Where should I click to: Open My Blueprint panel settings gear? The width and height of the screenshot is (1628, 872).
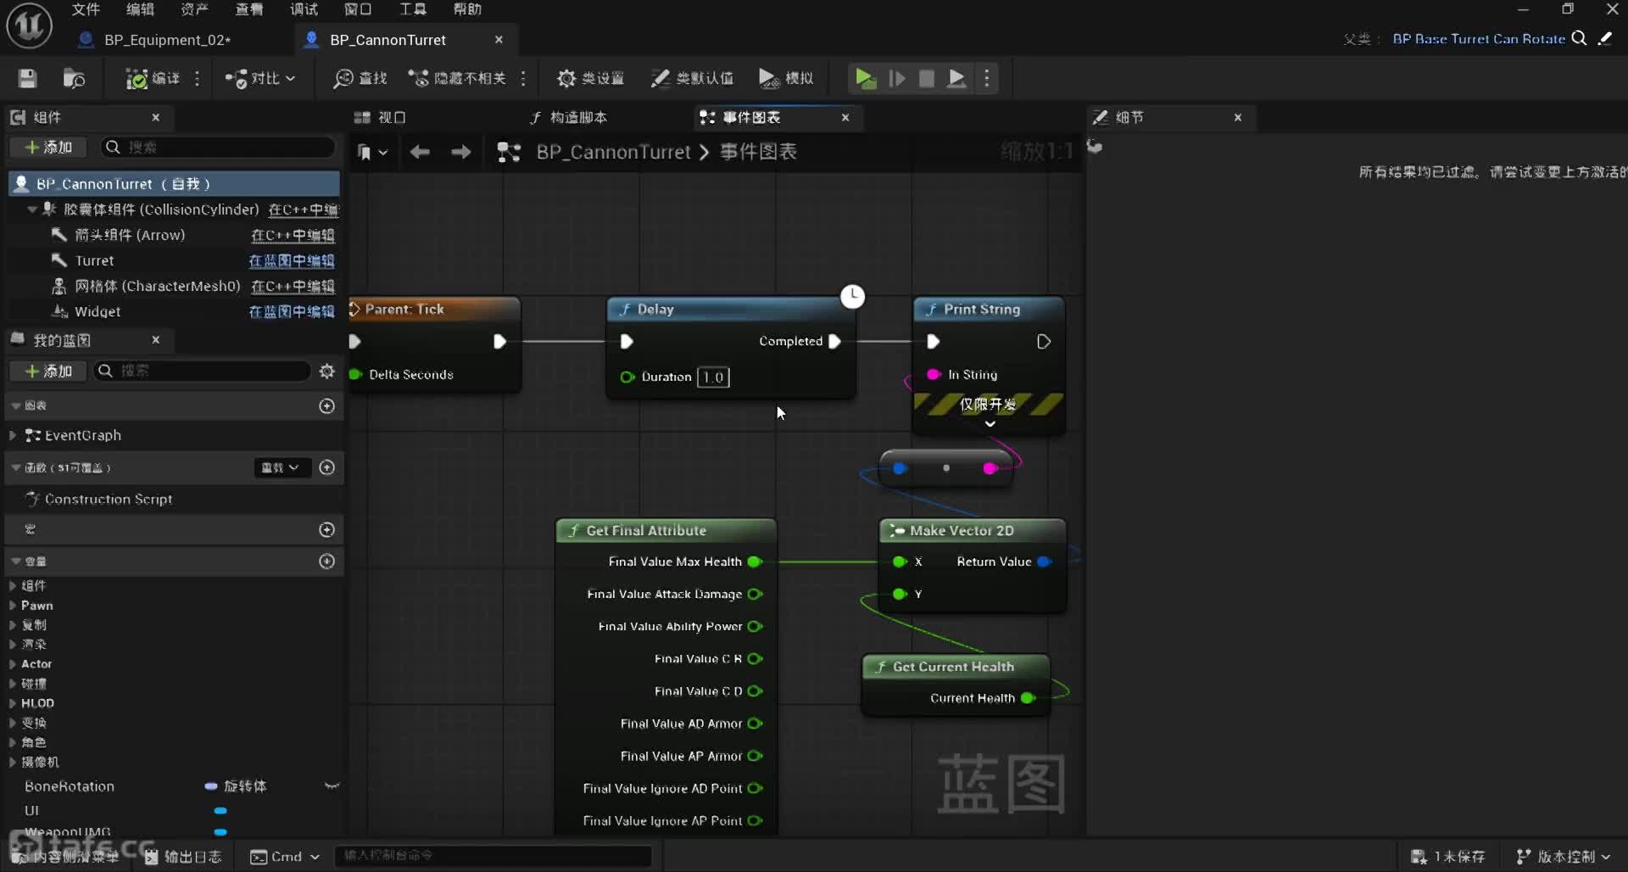click(326, 372)
